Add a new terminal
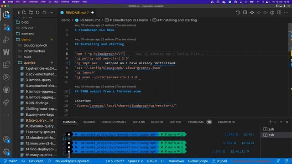This screenshot has height=164, width=292. pos(271,122)
